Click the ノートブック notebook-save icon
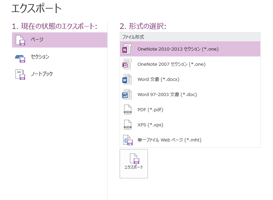This screenshot has width=273, height=200. (20, 75)
